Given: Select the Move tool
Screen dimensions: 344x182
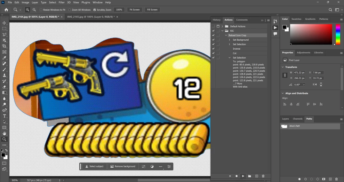Looking at the screenshot, I should pos(4,23).
